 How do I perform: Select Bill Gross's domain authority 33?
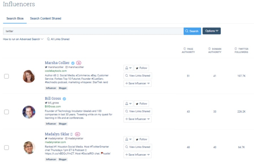pyautogui.click(x=215, y=112)
